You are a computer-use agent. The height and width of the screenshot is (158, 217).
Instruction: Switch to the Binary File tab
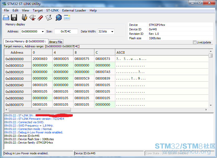click(56, 42)
